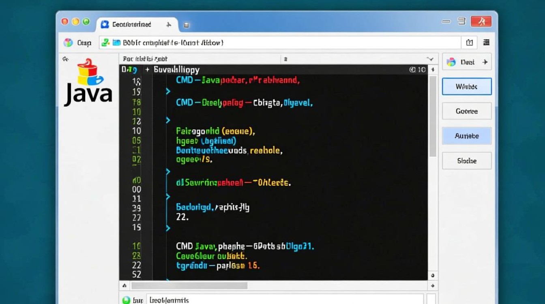Click the small icon right of the tab
Image resolution: width=545 pixels, height=304 pixels.
[x=186, y=25]
